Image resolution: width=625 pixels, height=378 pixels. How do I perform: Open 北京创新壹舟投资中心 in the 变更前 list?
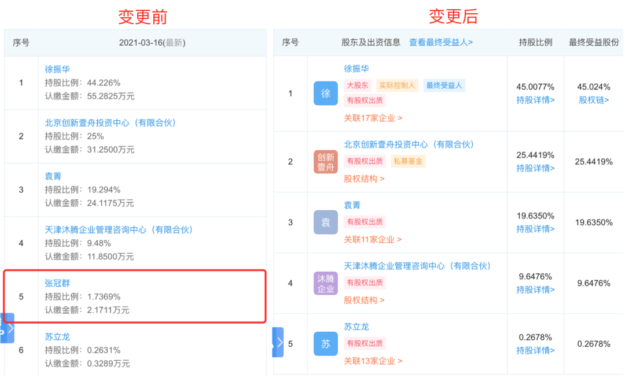[110, 123]
